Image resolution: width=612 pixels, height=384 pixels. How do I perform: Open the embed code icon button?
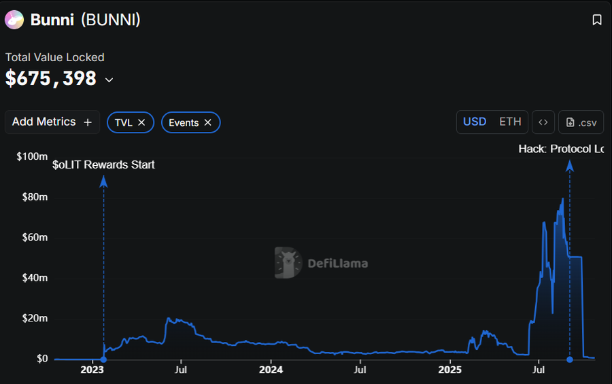click(543, 122)
